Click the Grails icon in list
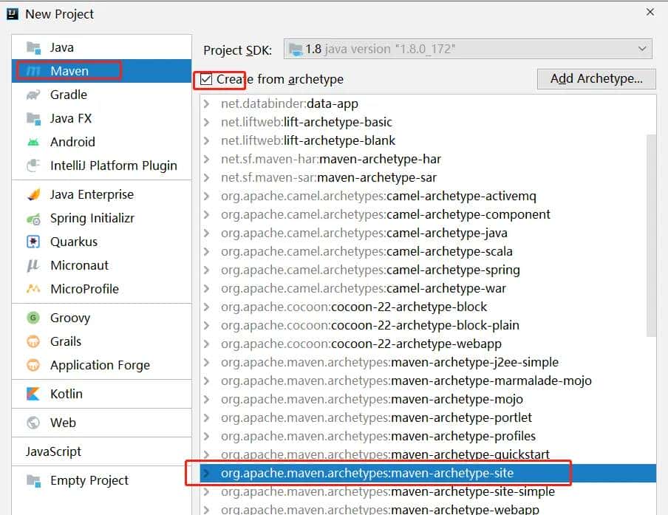 (x=33, y=341)
